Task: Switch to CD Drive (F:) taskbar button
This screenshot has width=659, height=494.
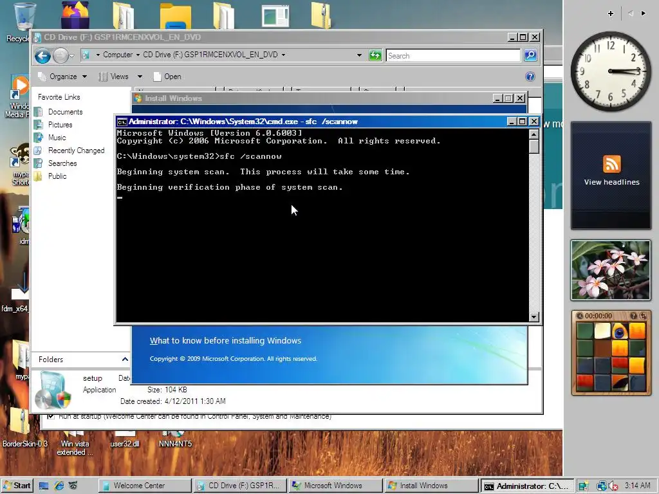Action: click(240, 486)
